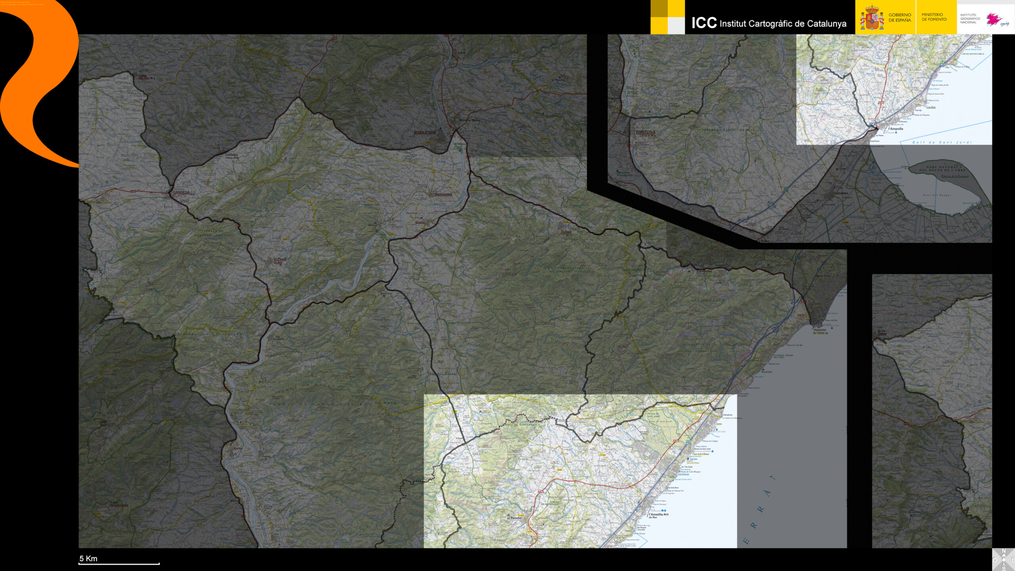Click the el Perelló label on map
This screenshot has width=1015, height=571.
coord(514,518)
